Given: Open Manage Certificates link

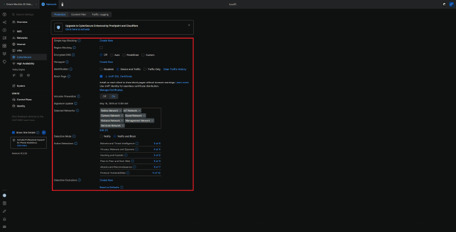Looking at the screenshot, I should [111, 90].
